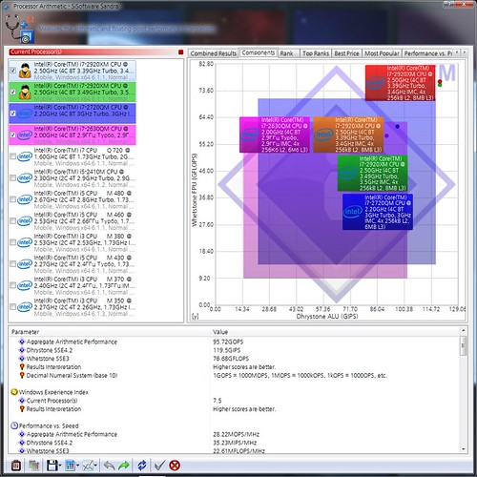Click Intel logo beside i3 M 370 entry
This screenshot has height=477, width=477.
[25, 285]
